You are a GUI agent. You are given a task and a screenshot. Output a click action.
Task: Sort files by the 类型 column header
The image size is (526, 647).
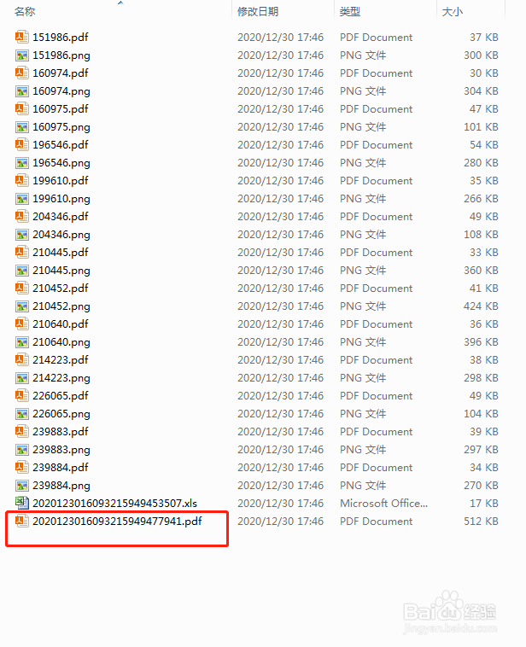tap(350, 12)
